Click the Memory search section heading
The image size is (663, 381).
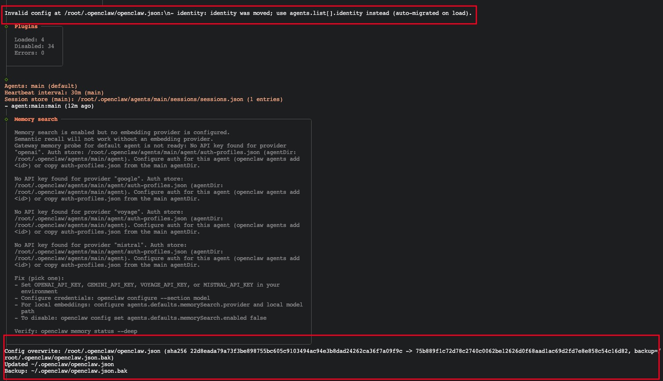[36, 119]
